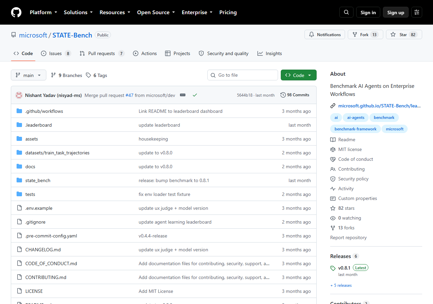Expand the Solutions menu
The width and height of the screenshot is (433, 304).
[x=78, y=12]
